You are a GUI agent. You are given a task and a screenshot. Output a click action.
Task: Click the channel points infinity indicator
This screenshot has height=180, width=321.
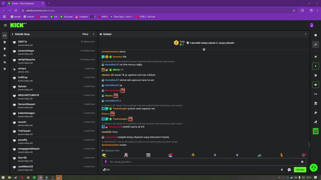pos(106,170)
